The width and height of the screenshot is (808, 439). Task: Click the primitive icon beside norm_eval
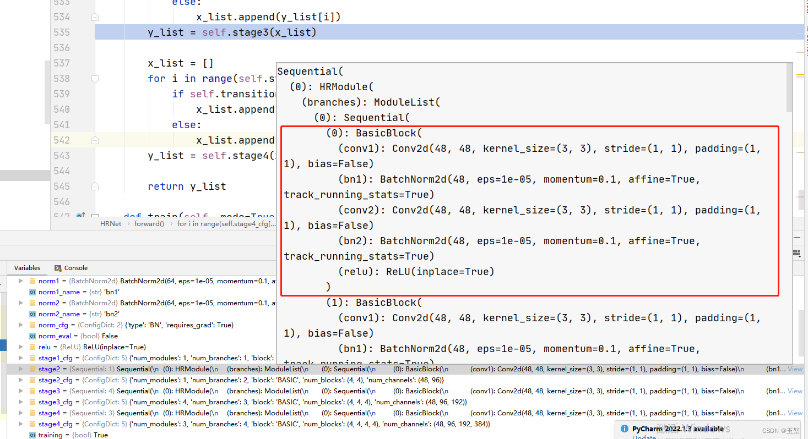pos(32,336)
